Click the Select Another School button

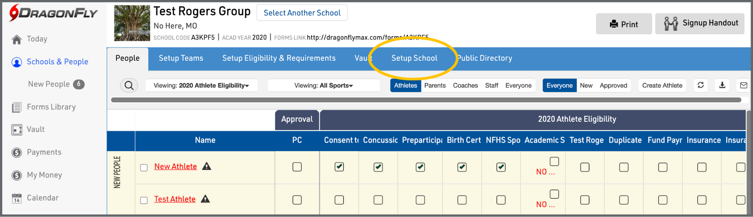tap(302, 13)
